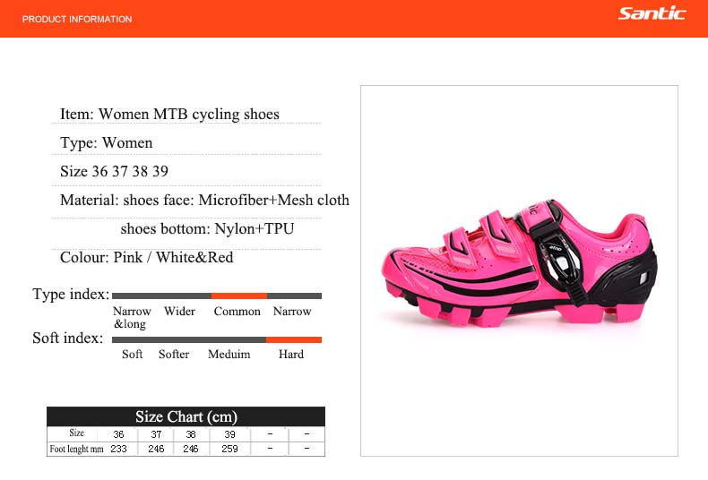Click the 'Foot lenght mm' row label

[x=76, y=449]
